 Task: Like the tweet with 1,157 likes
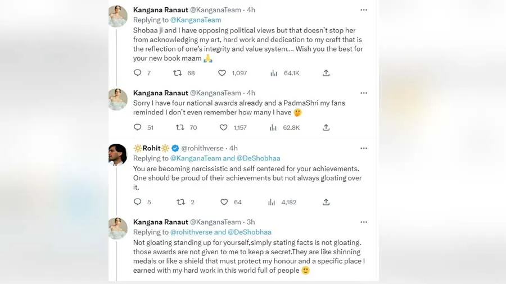223,127
